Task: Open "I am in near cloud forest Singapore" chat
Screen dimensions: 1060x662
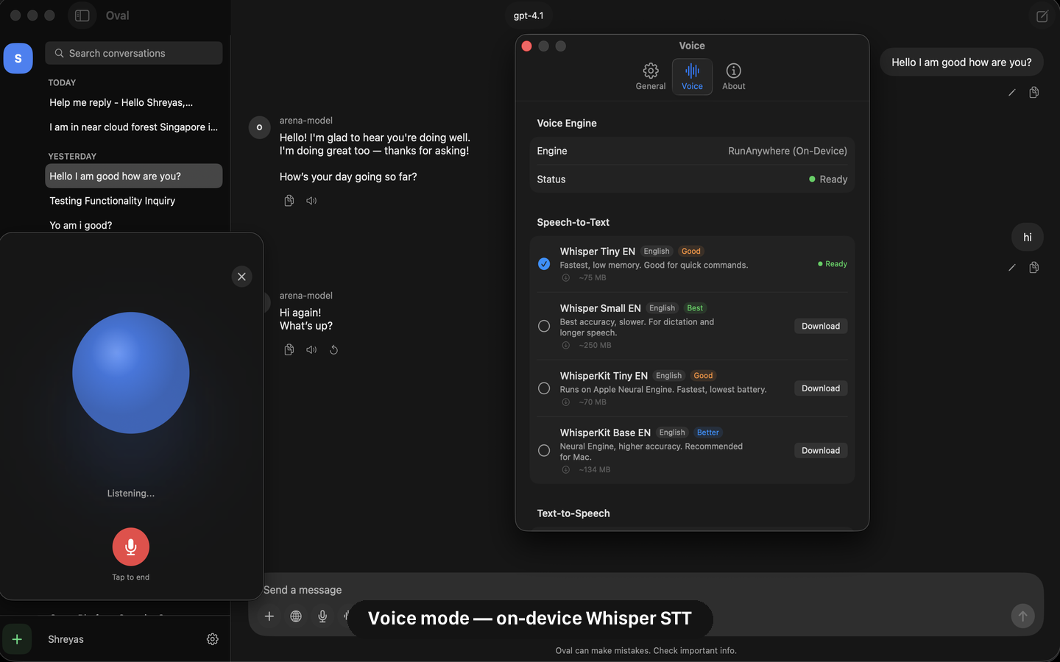Action: click(134, 127)
